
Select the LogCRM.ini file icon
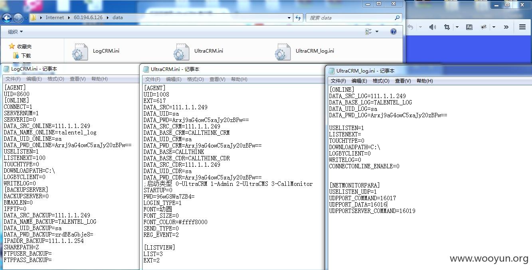80,52
